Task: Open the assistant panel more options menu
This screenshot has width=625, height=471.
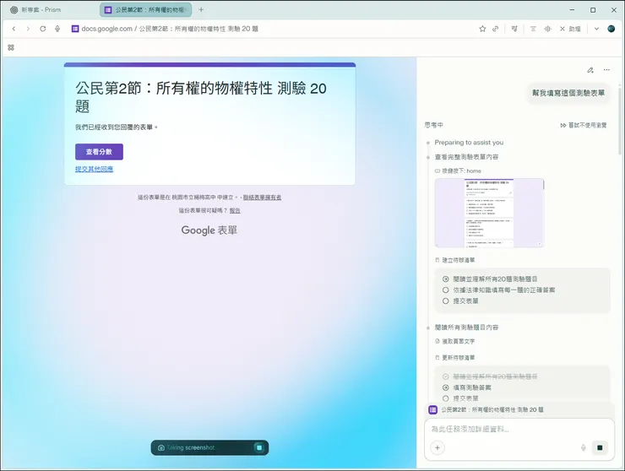Action: [606, 70]
